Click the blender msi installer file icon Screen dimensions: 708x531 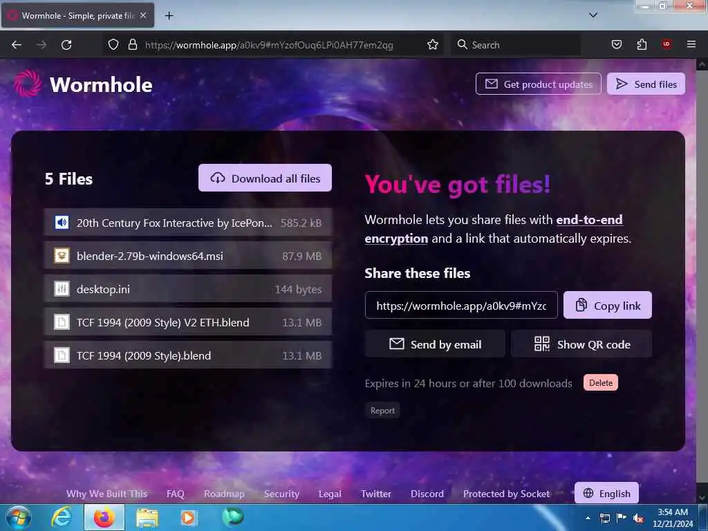pos(62,256)
